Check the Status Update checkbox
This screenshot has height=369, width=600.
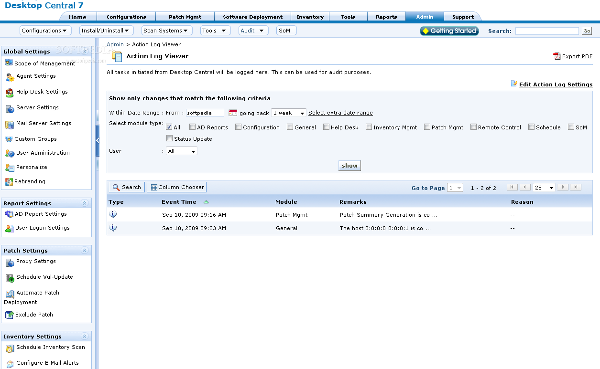[169, 138]
